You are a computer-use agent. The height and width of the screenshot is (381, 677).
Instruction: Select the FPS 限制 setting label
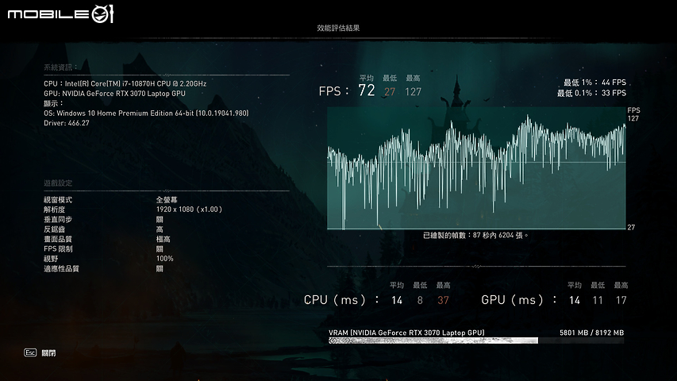coord(58,249)
